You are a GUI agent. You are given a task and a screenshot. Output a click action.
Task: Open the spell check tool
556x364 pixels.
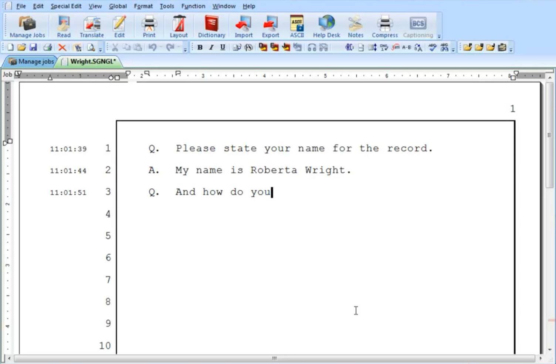tap(433, 47)
